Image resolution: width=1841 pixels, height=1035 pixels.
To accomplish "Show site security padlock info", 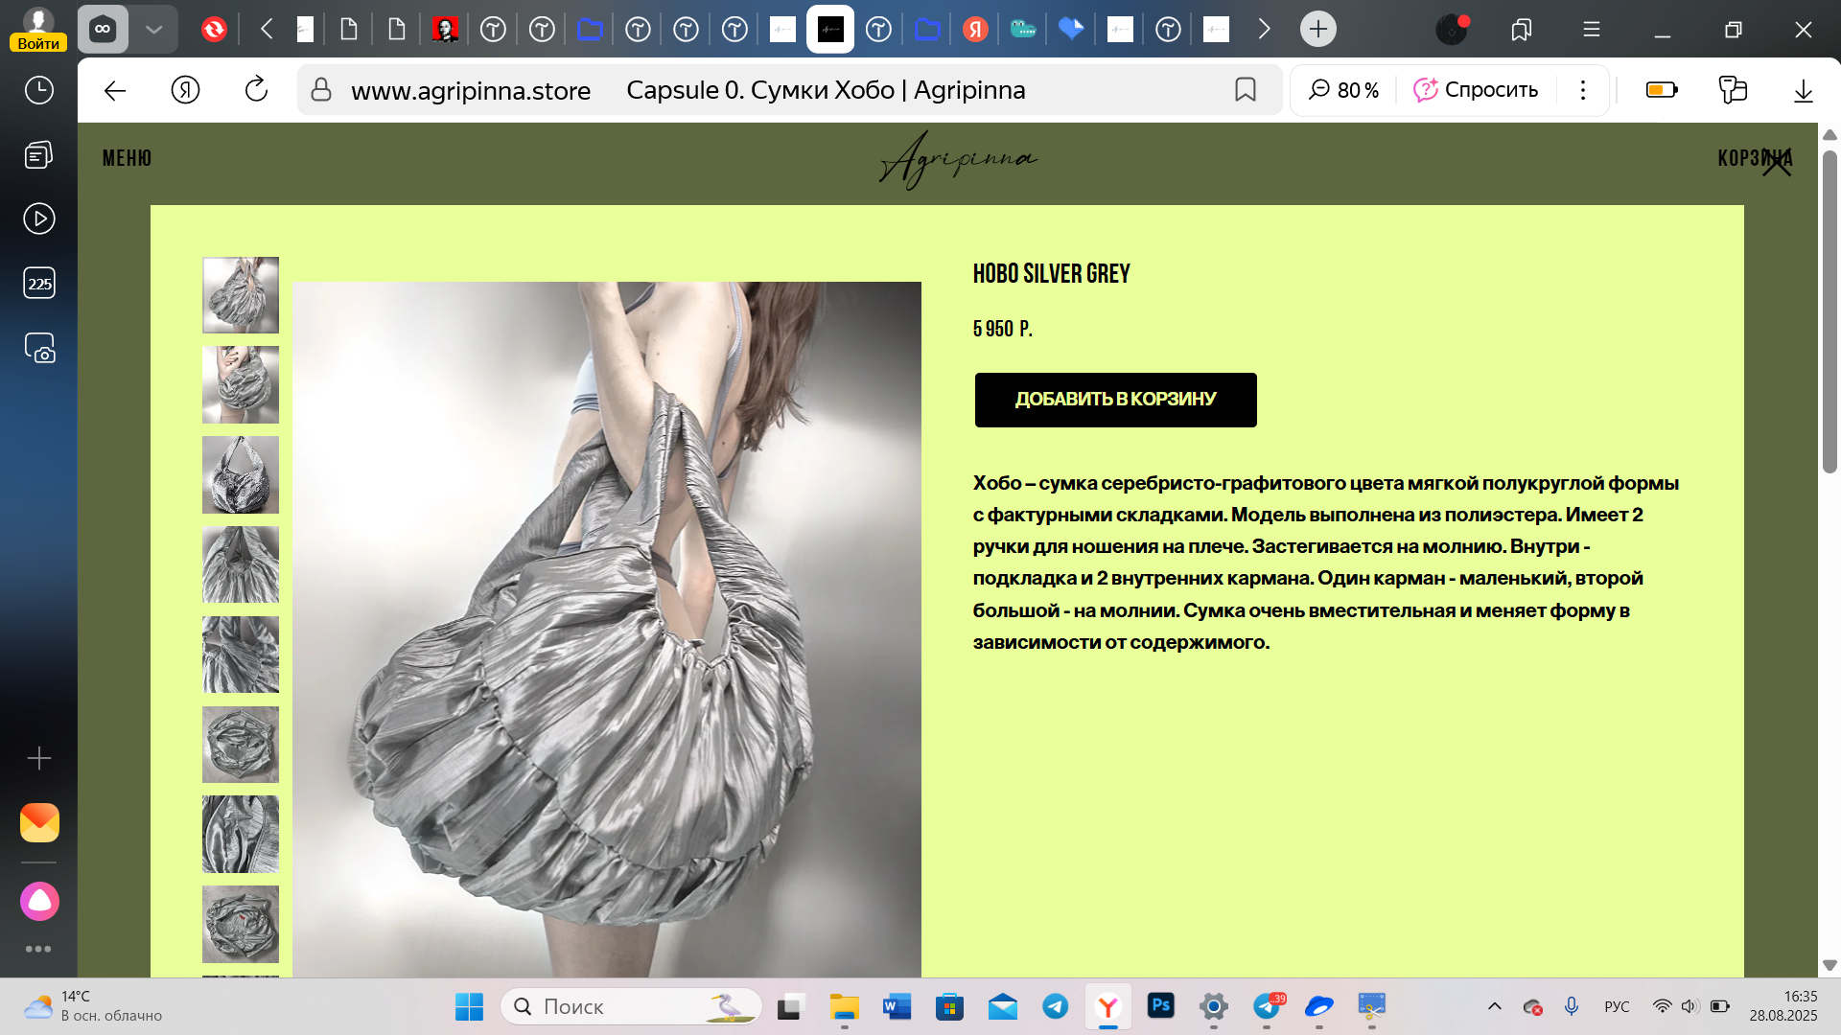I will pyautogui.click(x=321, y=90).
